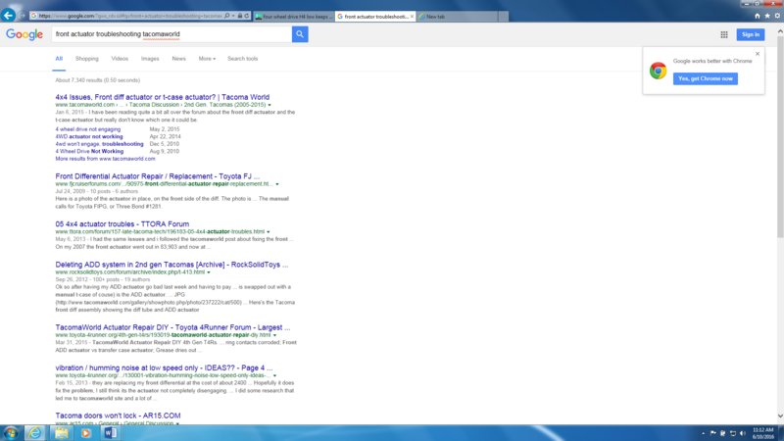Open the Windows Start menu
Viewport: 784px width, 441px height.
pyautogui.click(x=11, y=433)
